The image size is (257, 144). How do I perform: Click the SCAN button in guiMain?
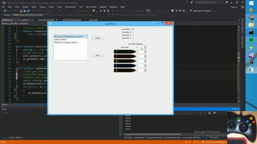point(97,38)
